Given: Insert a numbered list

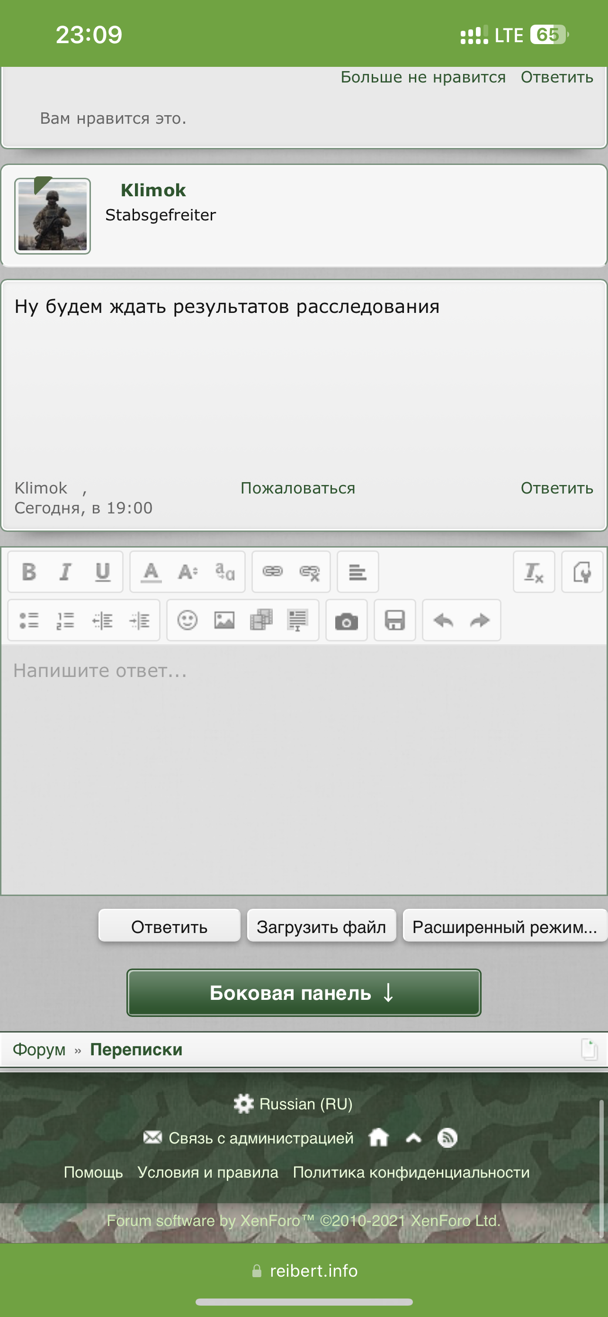Looking at the screenshot, I should coord(65,620).
